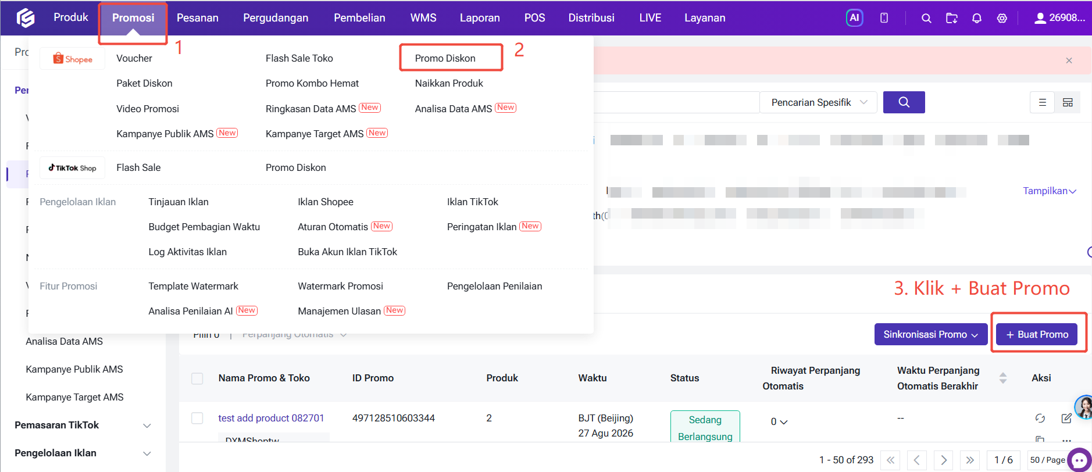The image size is (1092, 472).
Task: Click the notification bell icon
Action: click(x=977, y=19)
